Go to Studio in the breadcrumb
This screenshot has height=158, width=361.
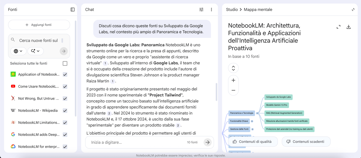[x=232, y=10]
